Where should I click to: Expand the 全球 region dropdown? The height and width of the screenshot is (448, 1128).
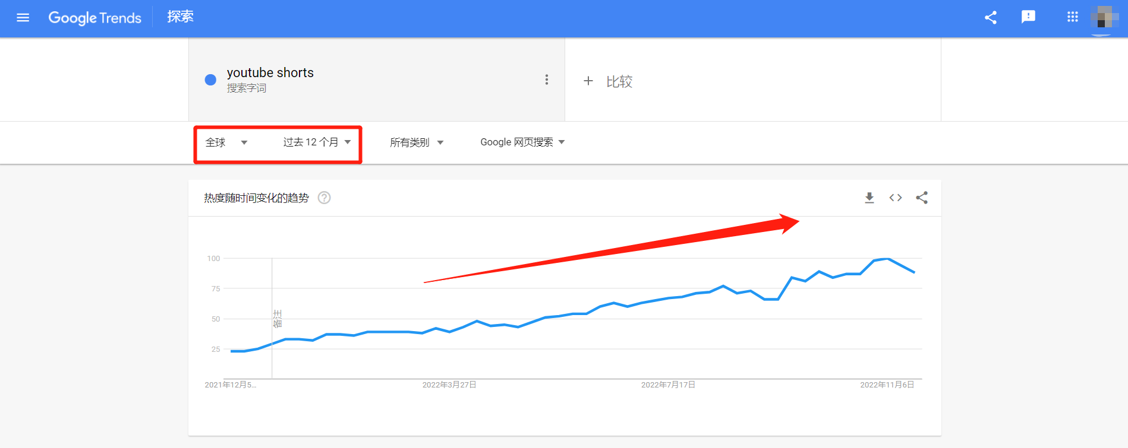point(226,142)
